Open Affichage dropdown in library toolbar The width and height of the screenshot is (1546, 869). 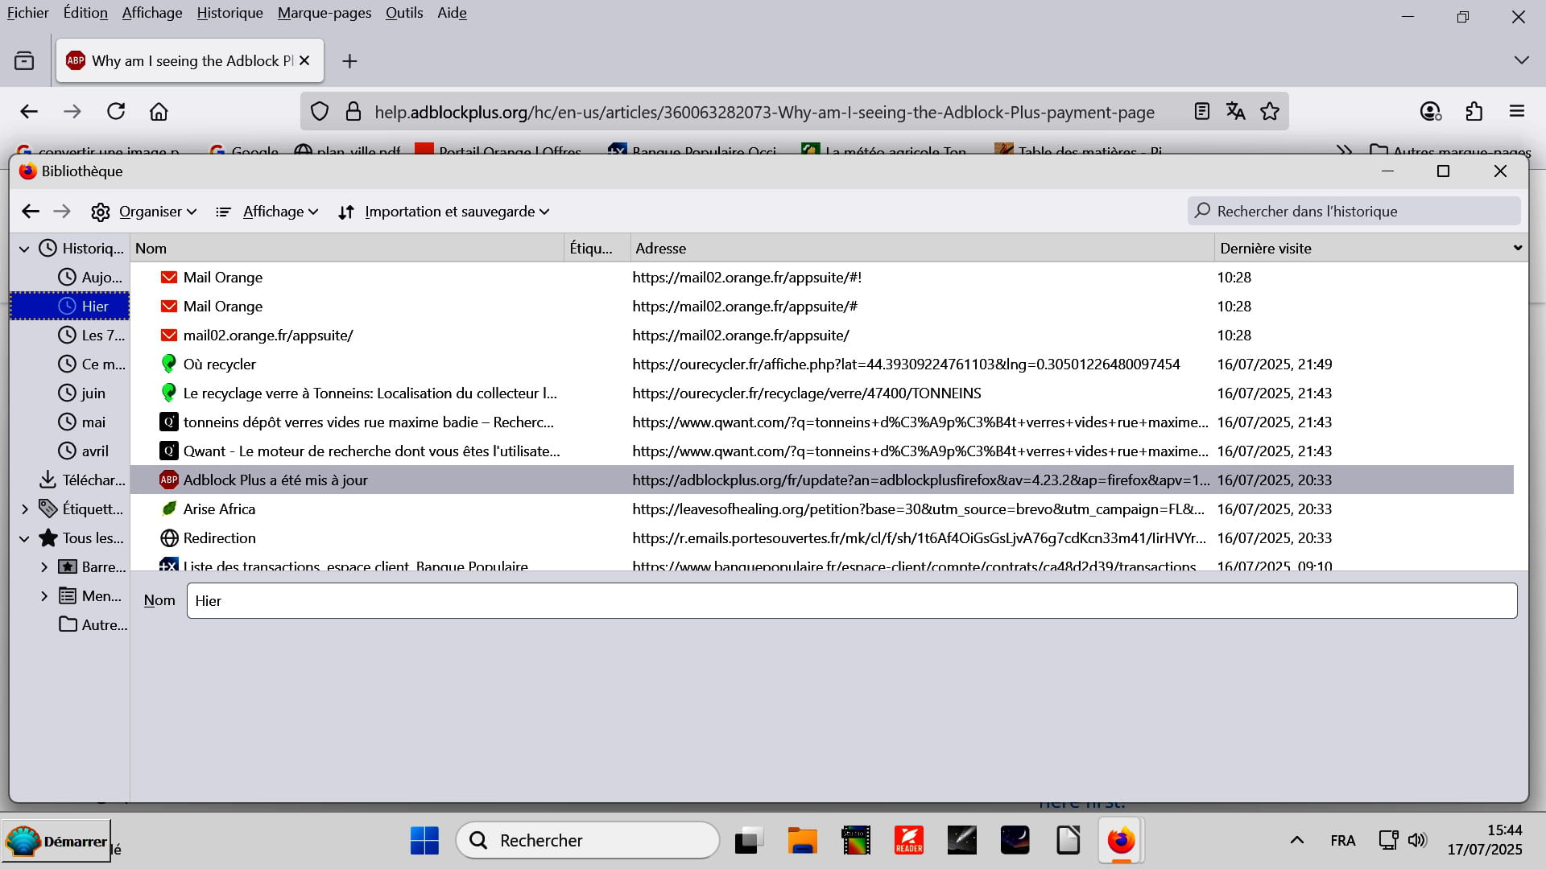point(267,212)
